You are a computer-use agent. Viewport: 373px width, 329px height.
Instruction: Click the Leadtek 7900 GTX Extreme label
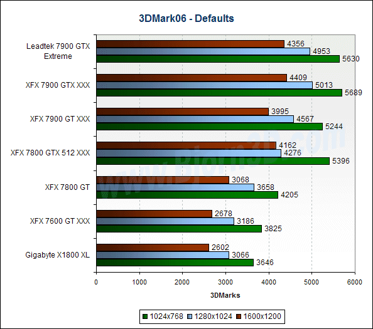point(58,51)
